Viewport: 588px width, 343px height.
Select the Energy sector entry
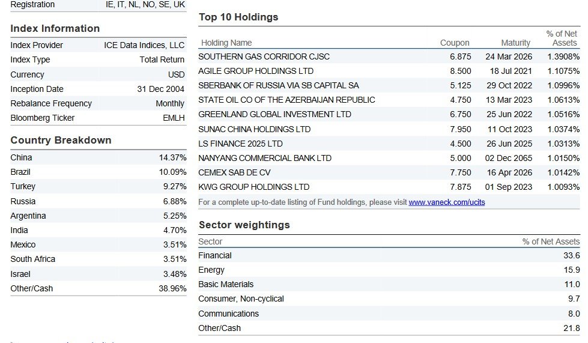click(211, 270)
